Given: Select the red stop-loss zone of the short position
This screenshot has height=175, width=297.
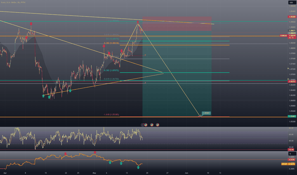Looking at the screenshot, I should [x=177, y=24].
